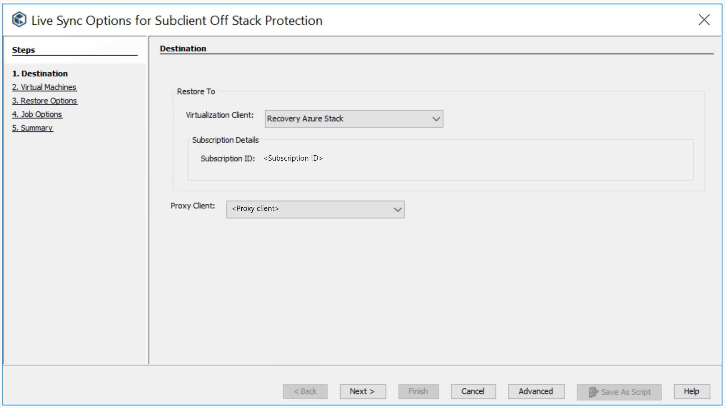Click the Job Options step icon

pos(37,114)
